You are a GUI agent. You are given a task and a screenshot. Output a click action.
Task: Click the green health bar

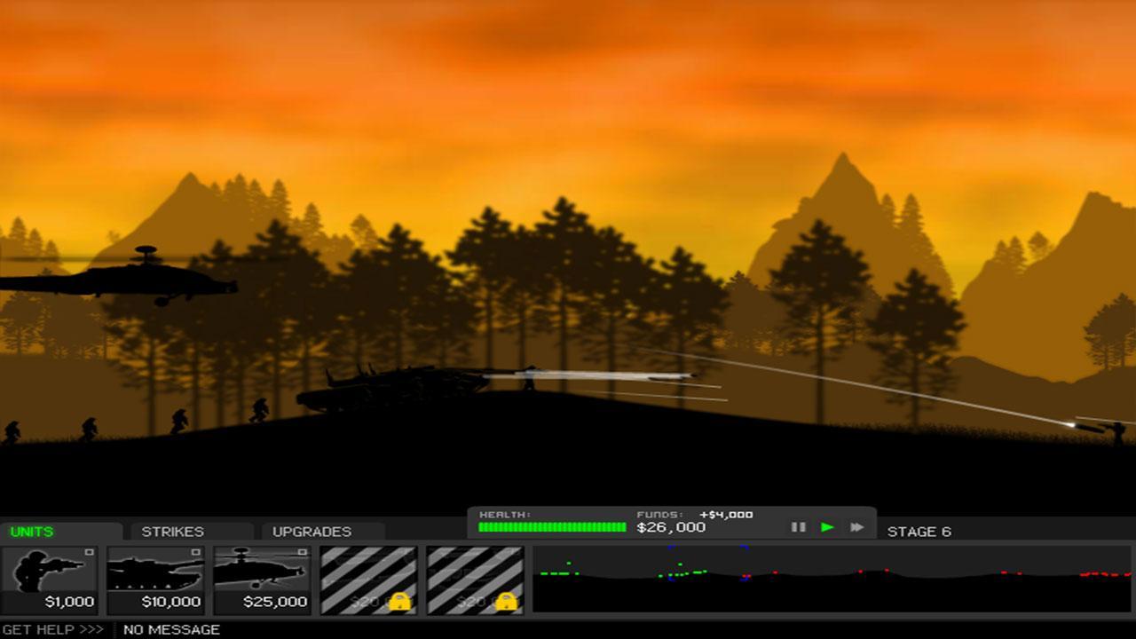(x=552, y=527)
